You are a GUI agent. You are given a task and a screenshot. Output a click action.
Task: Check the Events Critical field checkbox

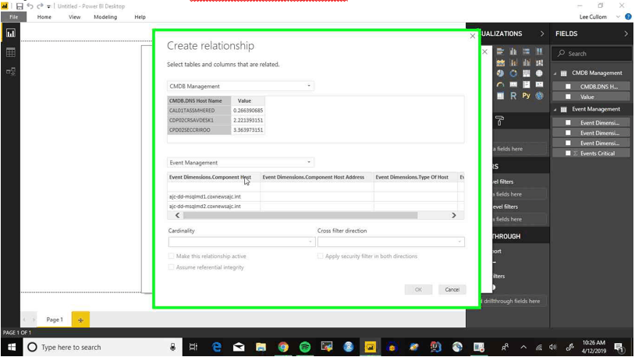click(568, 154)
